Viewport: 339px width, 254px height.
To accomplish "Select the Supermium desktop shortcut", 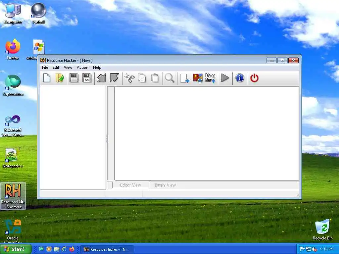I will tap(13, 86).
